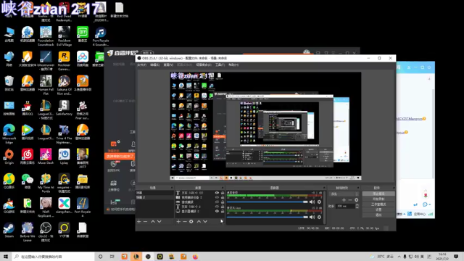The height and width of the screenshot is (261, 464).
Task: Open the green WeChat desktop shortcut
Action: pos(28,181)
